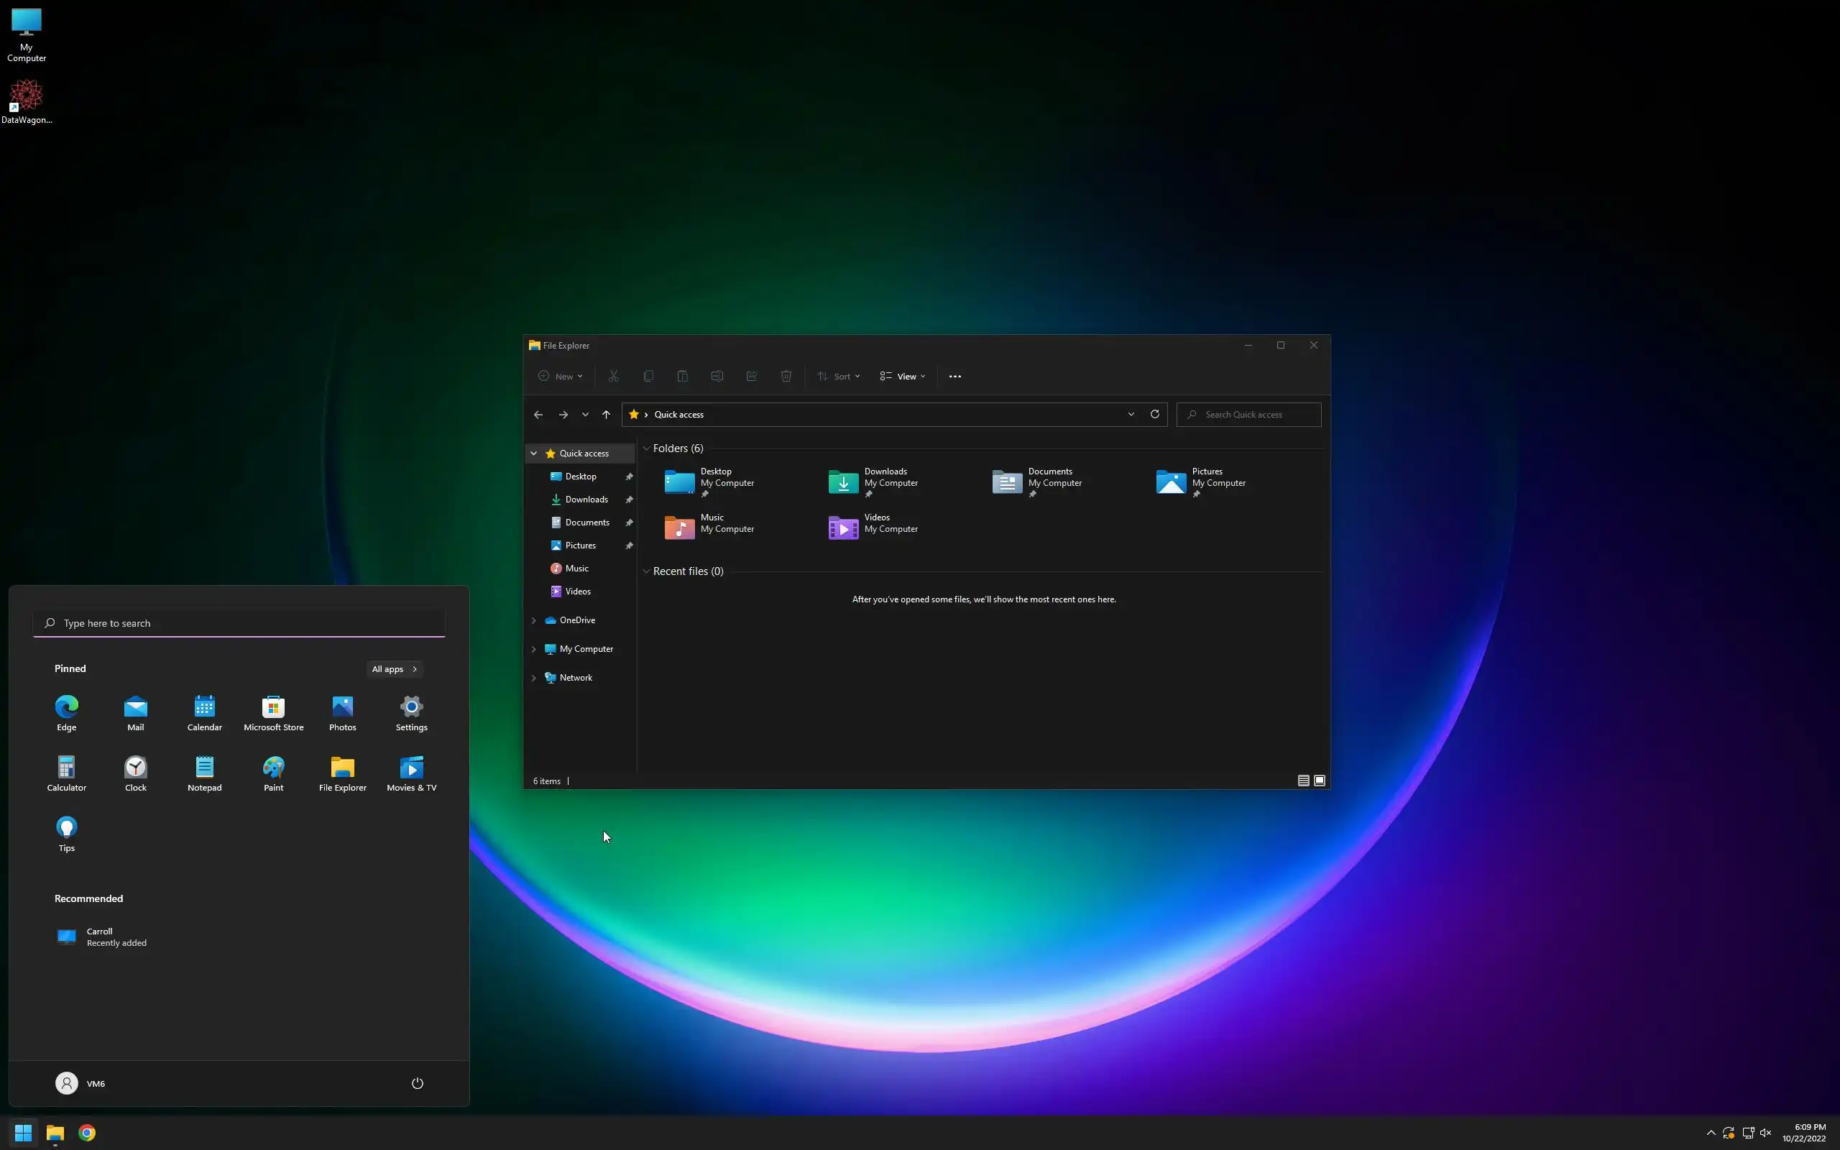Click the Delete trash icon in toolbar
The height and width of the screenshot is (1150, 1840).
(x=786, y=376)
